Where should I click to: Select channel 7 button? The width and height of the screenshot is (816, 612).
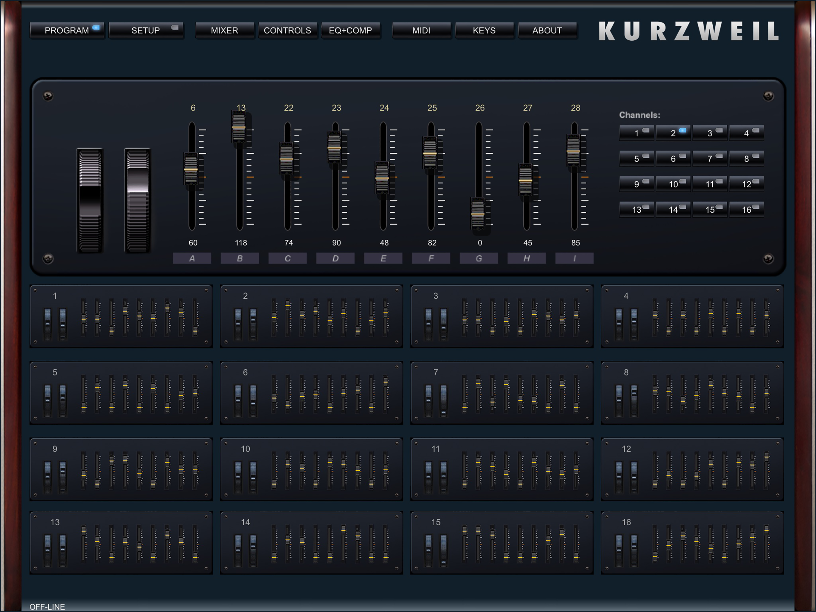click(710, 158)
